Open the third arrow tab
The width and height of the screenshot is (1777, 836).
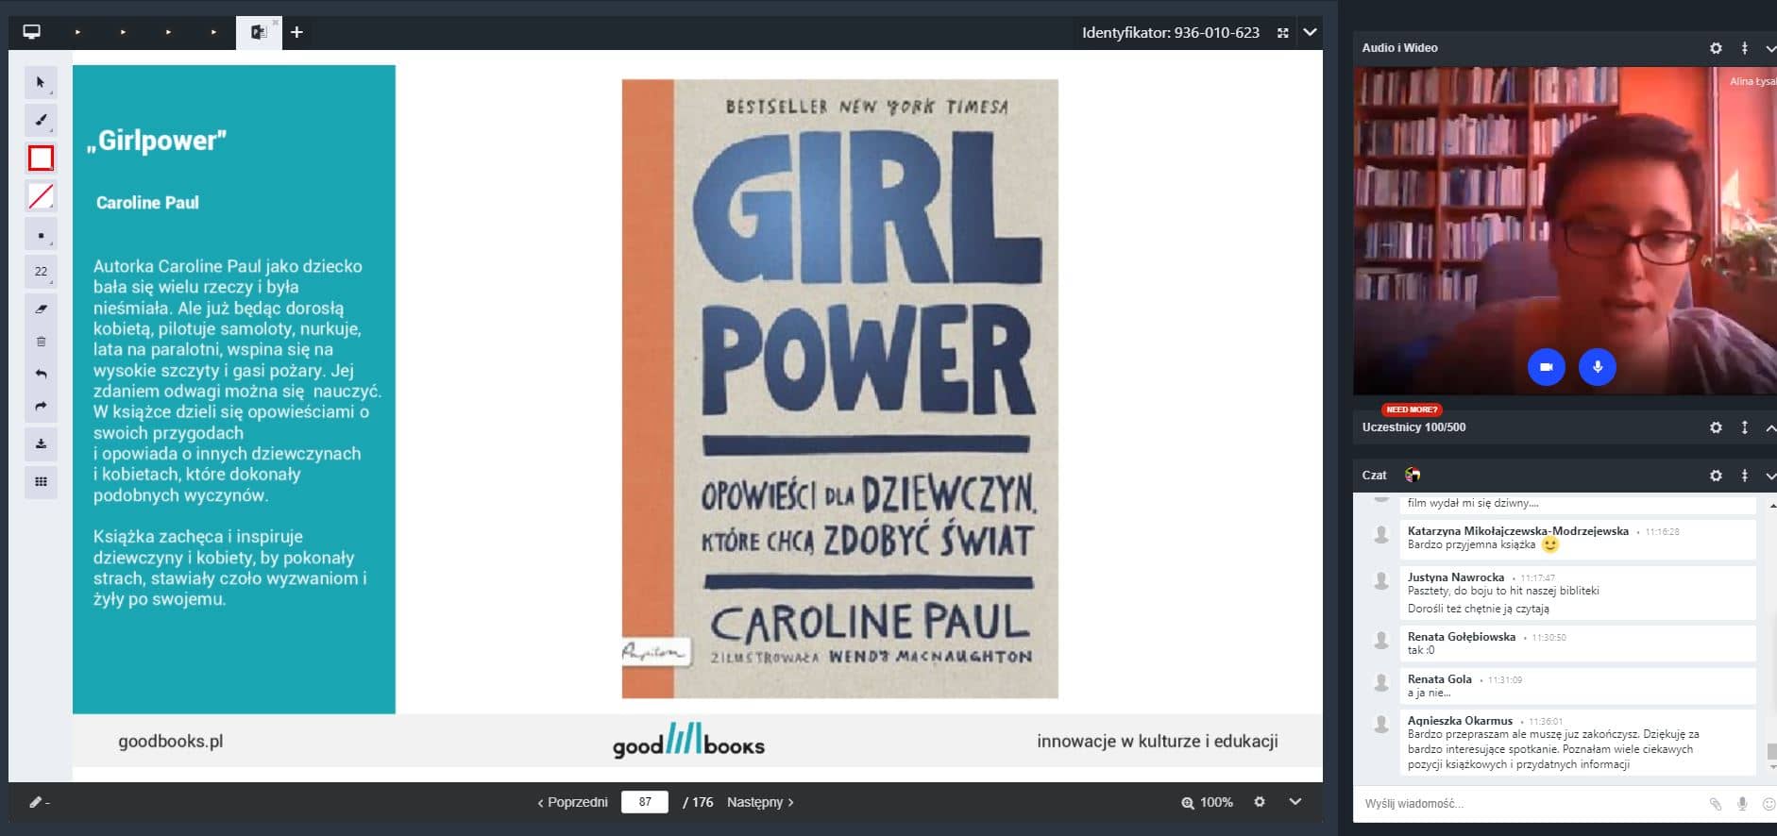click(168, 32)
